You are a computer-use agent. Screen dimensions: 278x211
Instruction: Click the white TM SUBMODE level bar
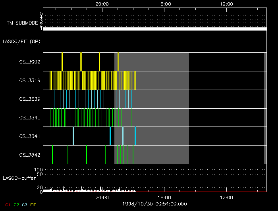tap(154, 29)
